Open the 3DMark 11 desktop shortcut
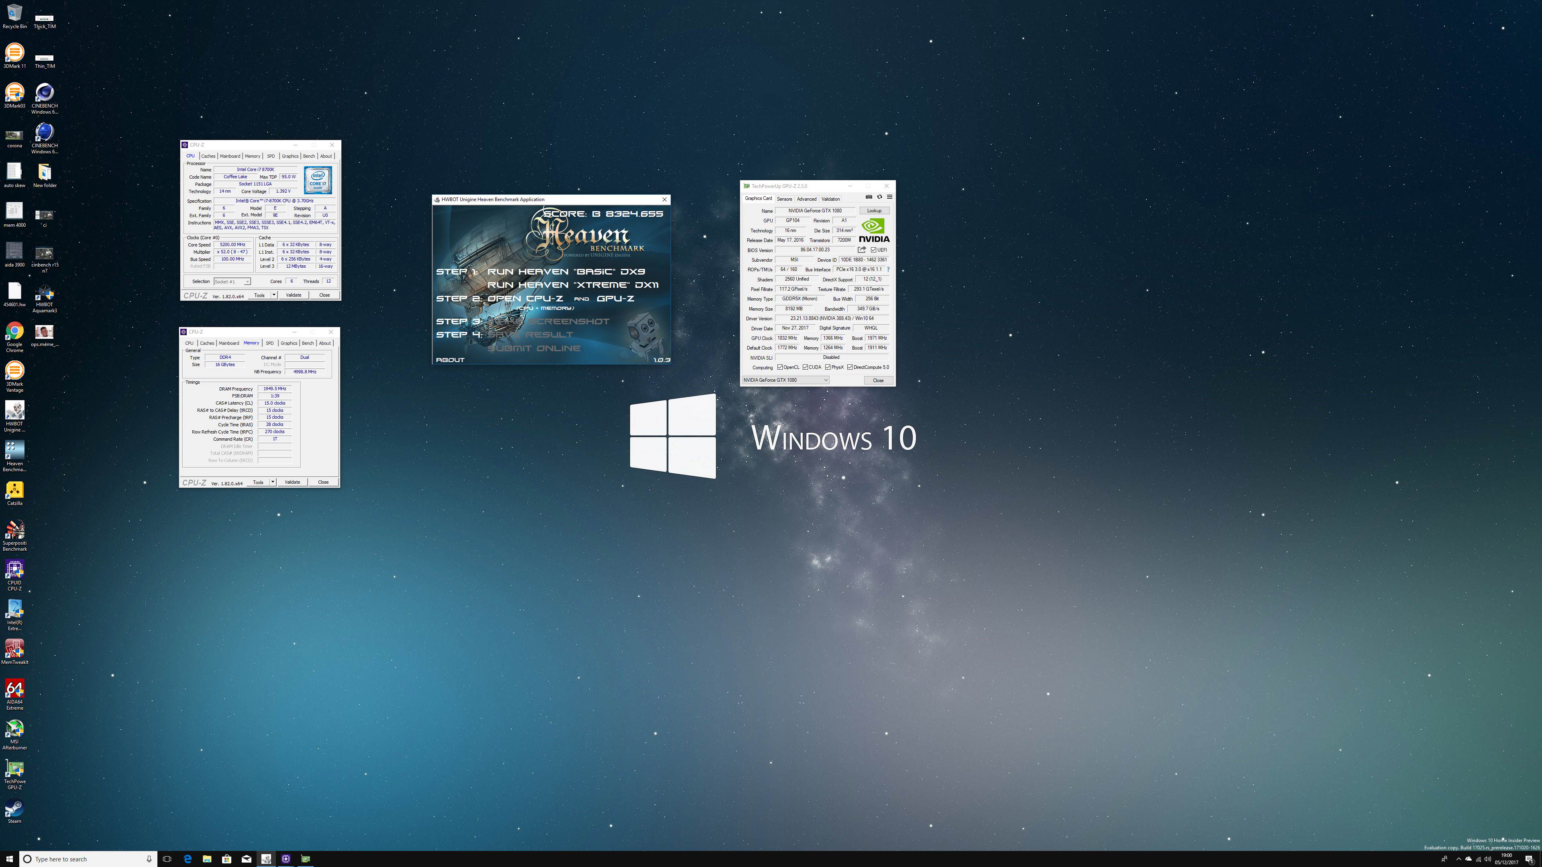This screenshot has height=867, width=1542. coord(14,56)
